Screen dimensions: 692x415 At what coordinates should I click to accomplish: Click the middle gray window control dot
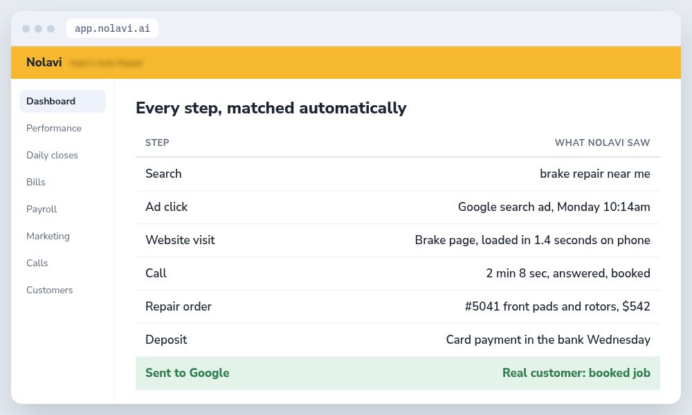(38, 28)
